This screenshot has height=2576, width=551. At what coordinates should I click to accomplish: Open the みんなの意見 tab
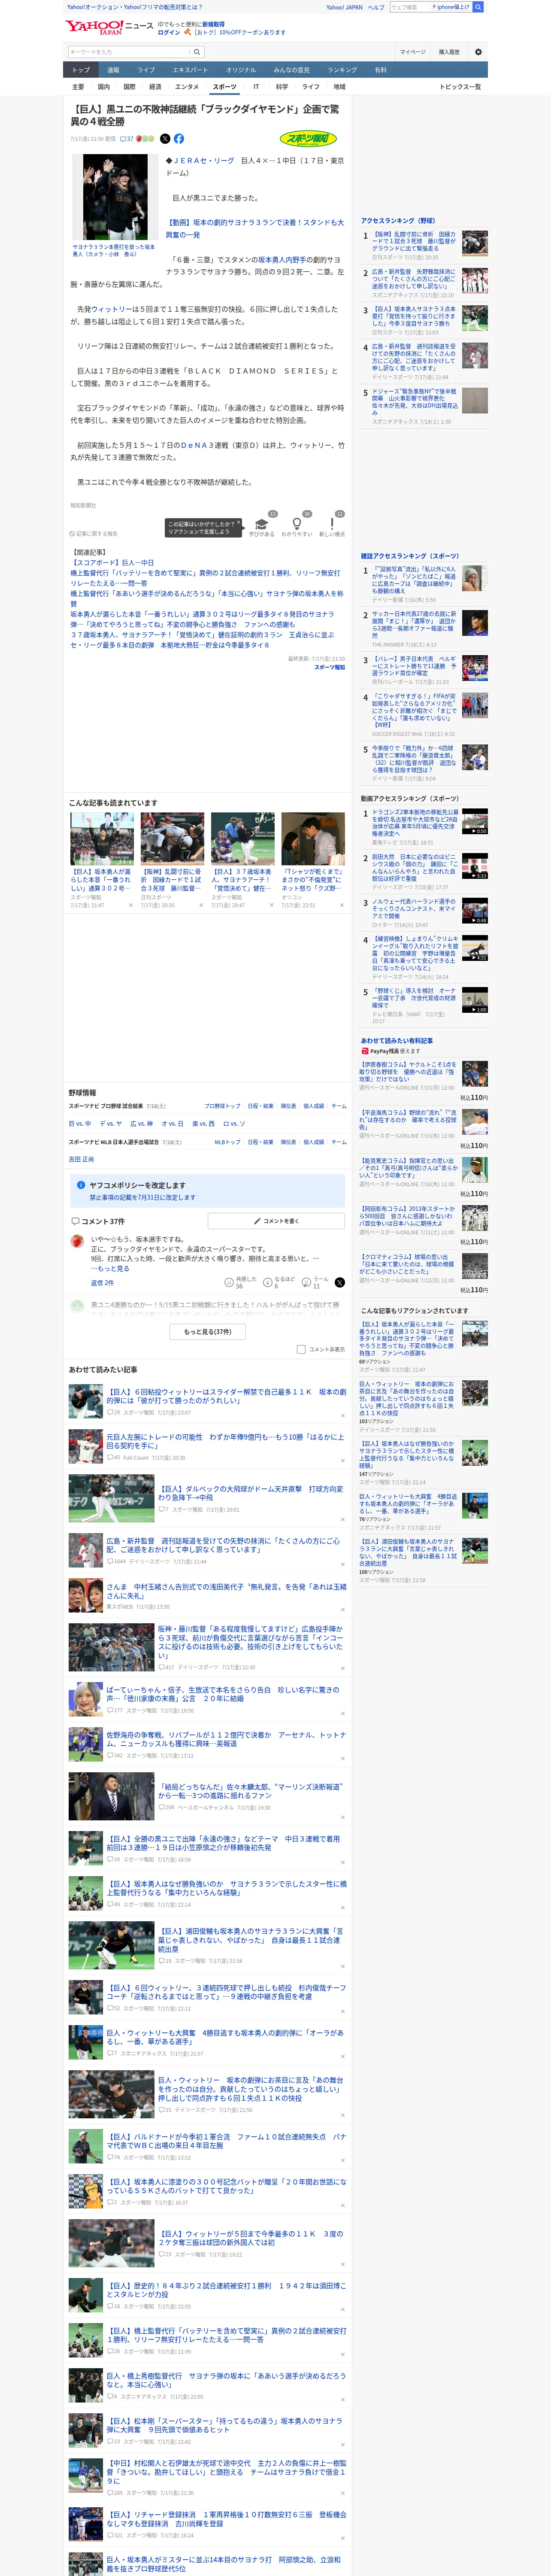(x=292, y=70)
